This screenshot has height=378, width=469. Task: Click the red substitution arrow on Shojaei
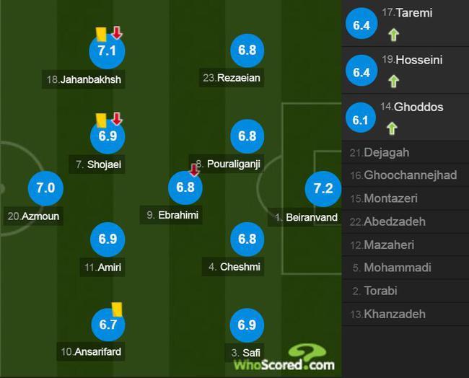tap(117, 119)
